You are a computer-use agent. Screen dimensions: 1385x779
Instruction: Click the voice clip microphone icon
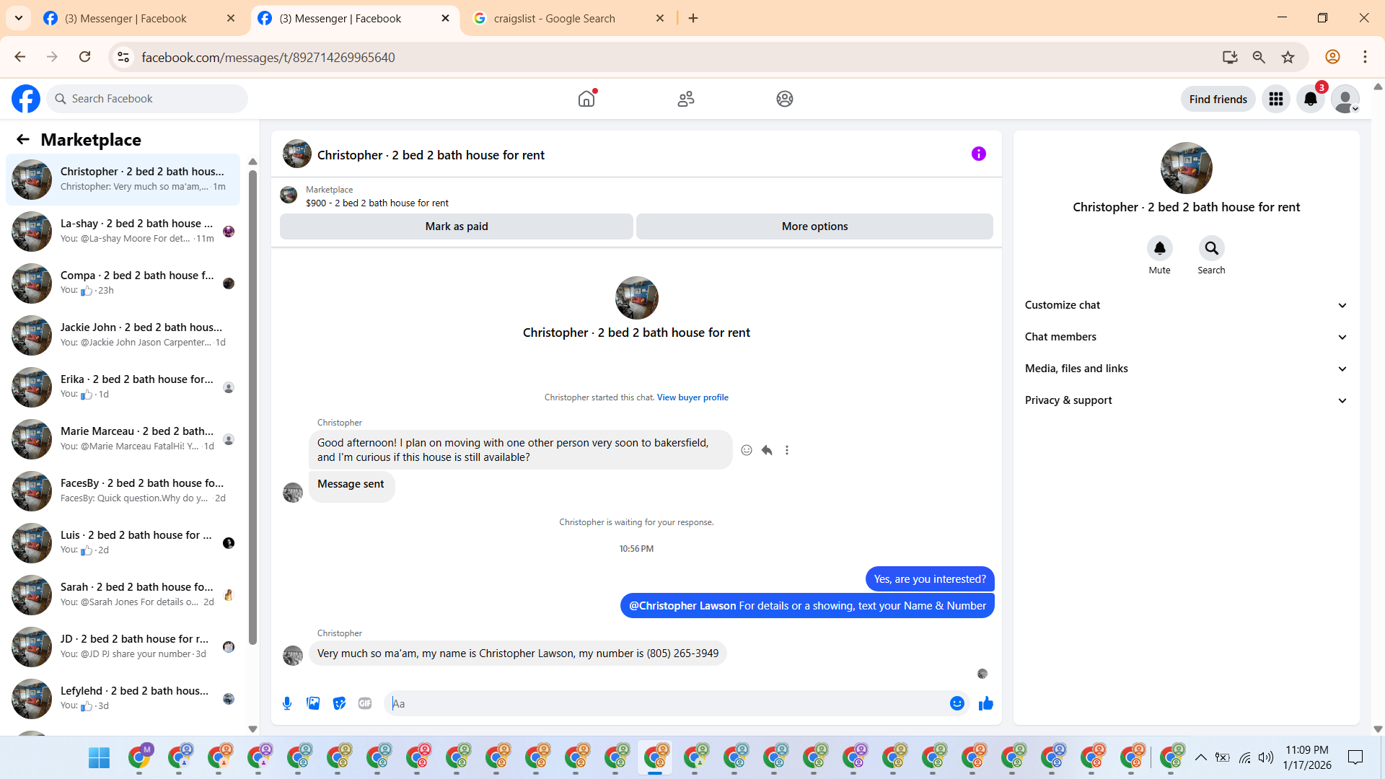pos(287,703)
